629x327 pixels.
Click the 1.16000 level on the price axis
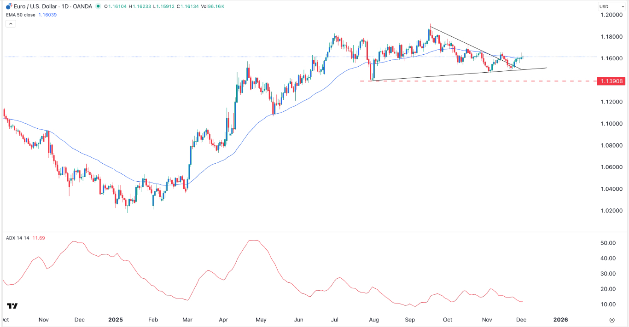coord(611,58)
